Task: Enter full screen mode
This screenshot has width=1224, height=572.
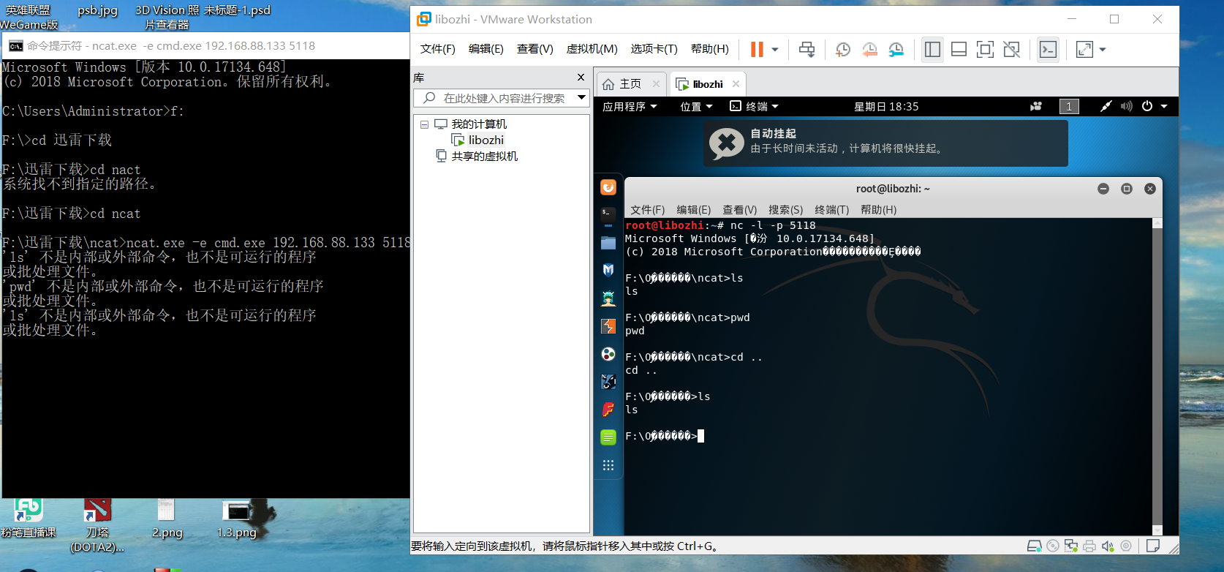Action: pyautogui.click(x=985, y=50)
